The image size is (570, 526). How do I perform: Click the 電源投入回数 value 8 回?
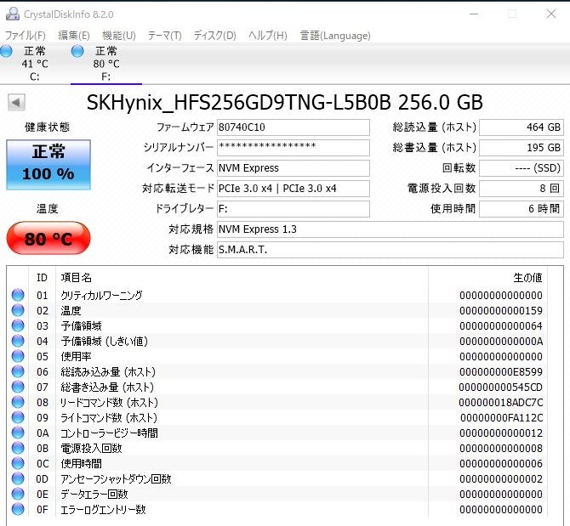pyautogui.click(x=522, y=189)
